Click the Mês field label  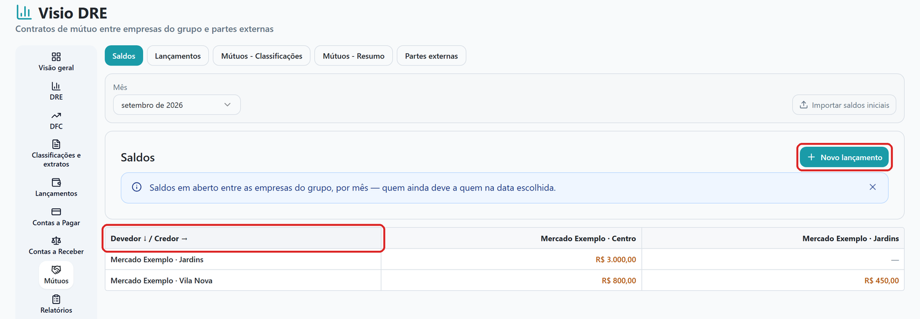[x=120, y=87]
